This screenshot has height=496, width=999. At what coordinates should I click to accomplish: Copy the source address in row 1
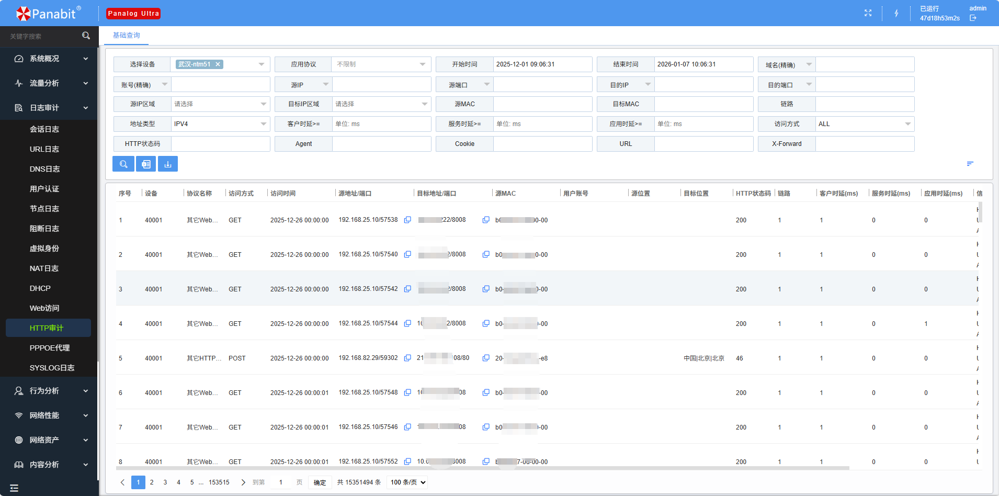[407, 220]
